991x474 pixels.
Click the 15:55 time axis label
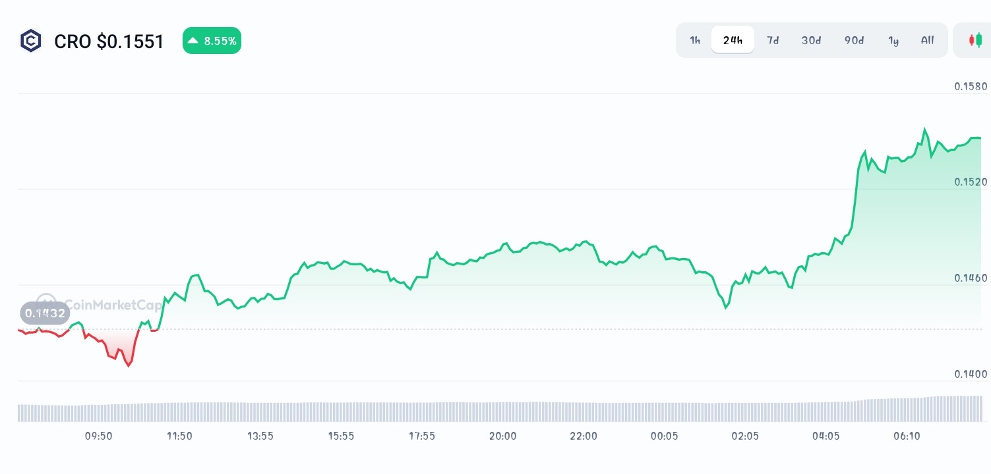tap(340, 436)
